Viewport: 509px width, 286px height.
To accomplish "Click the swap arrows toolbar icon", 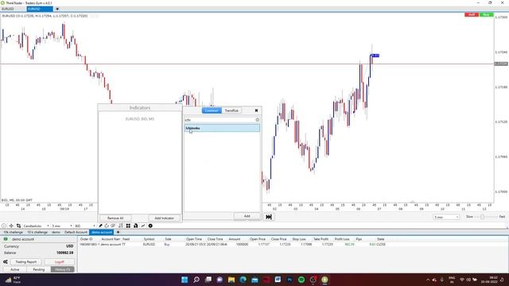I will click(18, 226).
